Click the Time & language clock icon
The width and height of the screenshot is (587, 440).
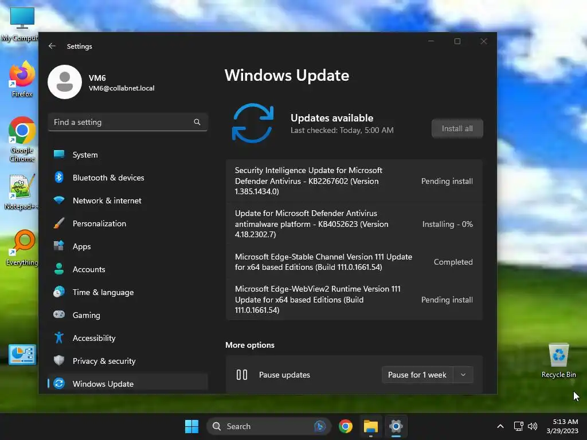(x=59, y=292)
